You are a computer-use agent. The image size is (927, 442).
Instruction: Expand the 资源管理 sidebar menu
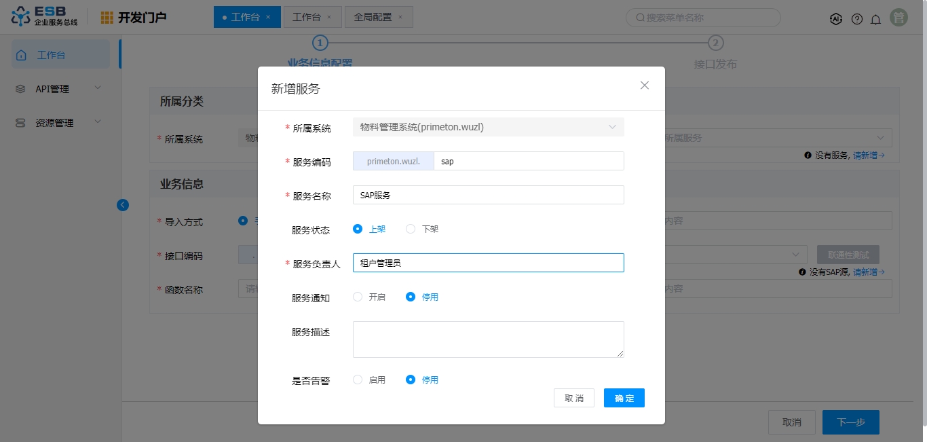(x=60, y=123)
